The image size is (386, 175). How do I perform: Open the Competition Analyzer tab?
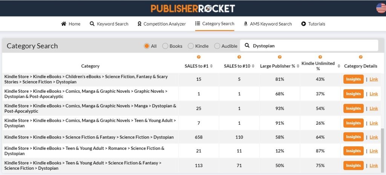tap(161, 24)
